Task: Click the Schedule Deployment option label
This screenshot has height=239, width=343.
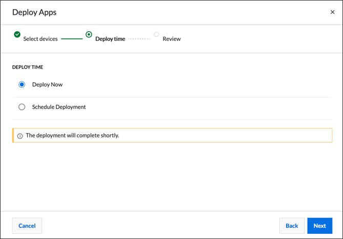Action: click(59, 107)
